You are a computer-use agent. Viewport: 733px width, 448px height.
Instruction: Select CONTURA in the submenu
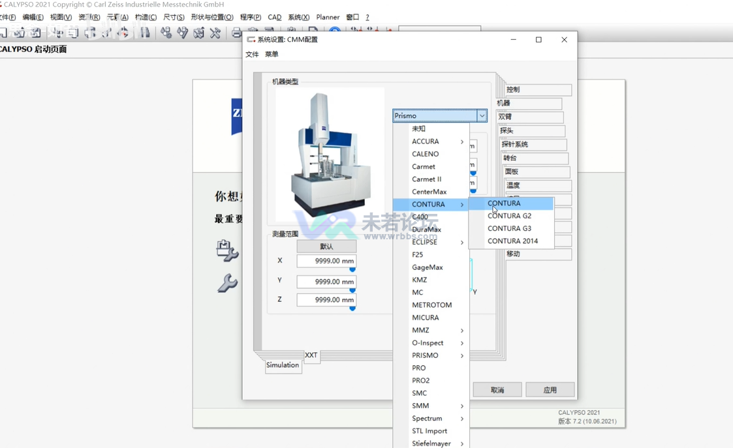pos(511,203)
